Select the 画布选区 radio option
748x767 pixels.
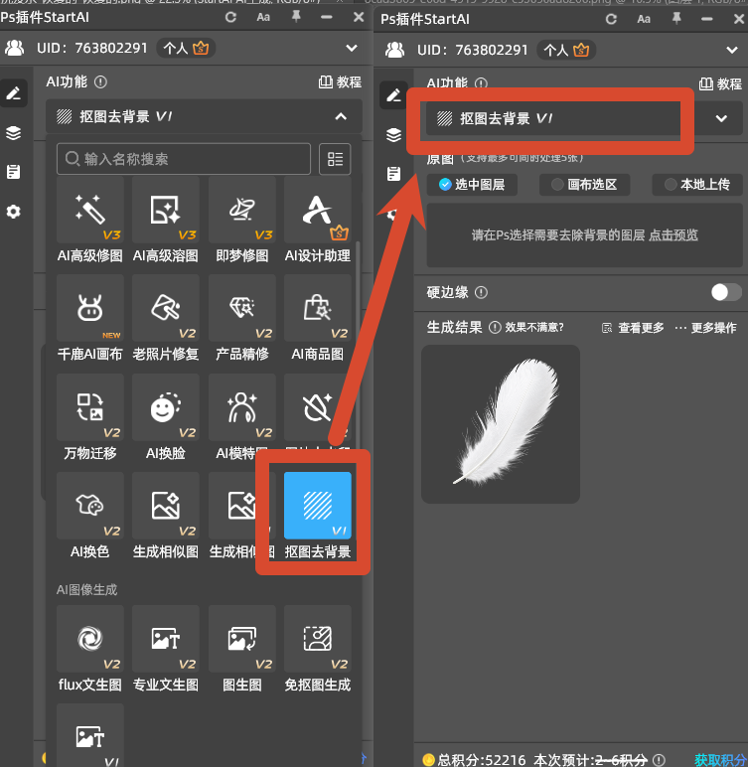coord(585,185)
